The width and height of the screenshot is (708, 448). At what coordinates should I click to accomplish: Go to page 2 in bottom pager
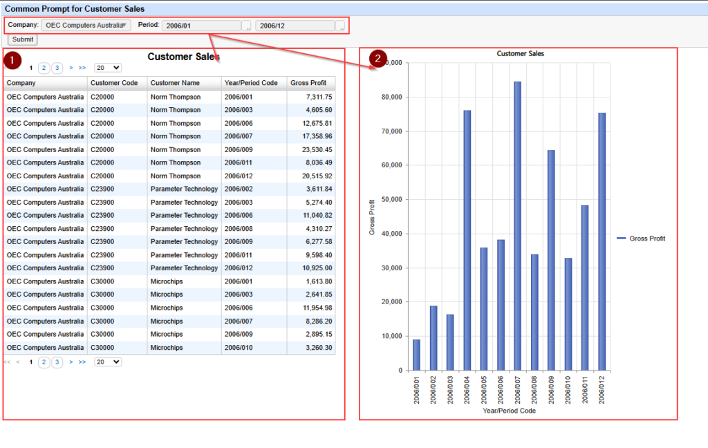[44, 362]
